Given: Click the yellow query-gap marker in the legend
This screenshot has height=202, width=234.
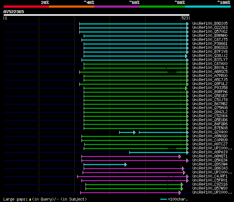Looking at the screenshot, I should coord(30,199).
